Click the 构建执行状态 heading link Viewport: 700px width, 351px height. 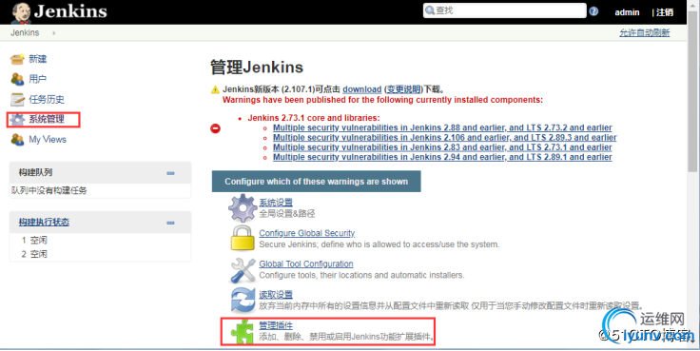(44, 222)
